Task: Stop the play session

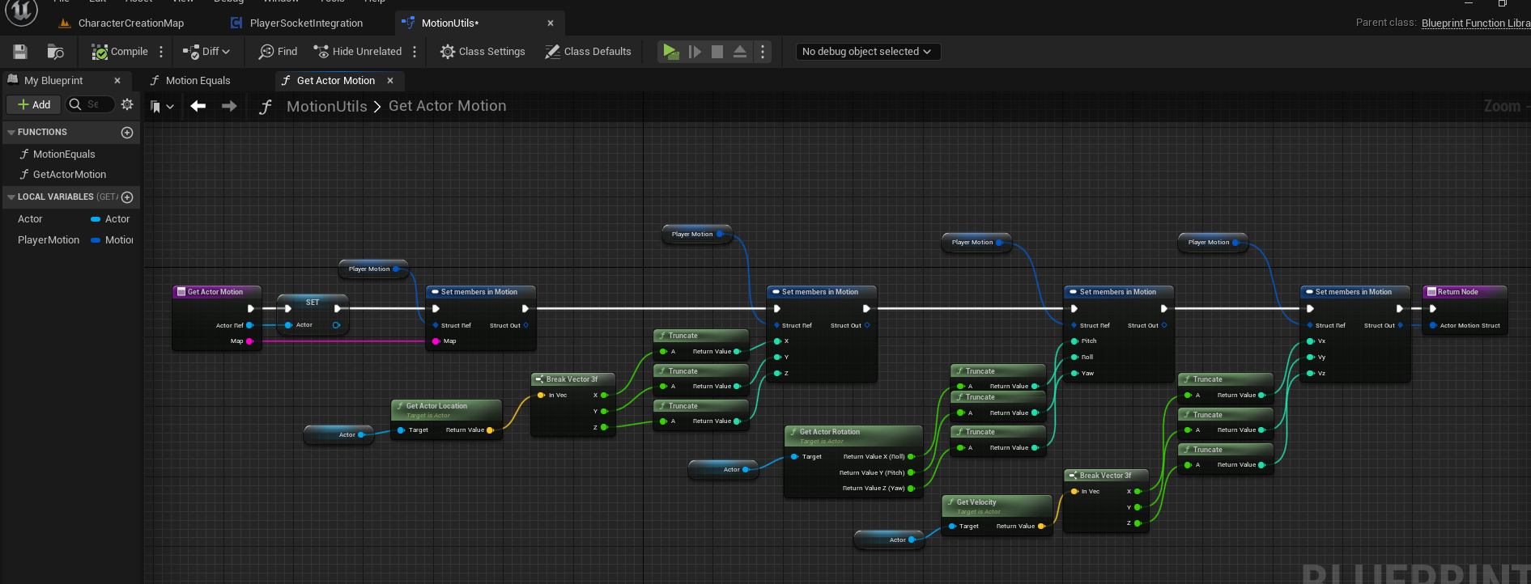Action: click(x=717, y=52)
